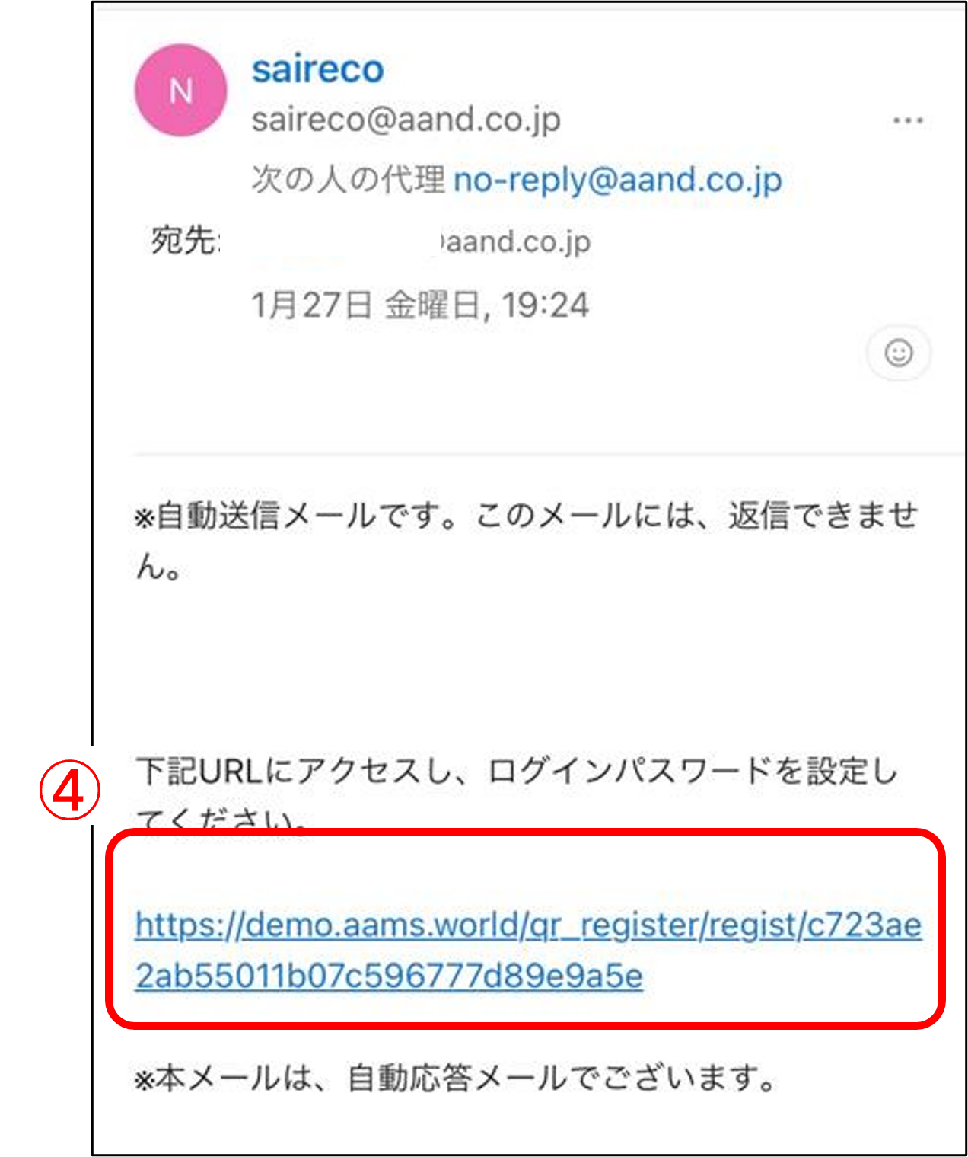This screenshot has height=1157, width=968.
Task: Click the "宛先" recipient label
Action: (x=184, y=240)
